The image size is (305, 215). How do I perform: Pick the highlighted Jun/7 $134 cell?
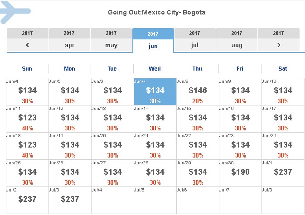155,92
